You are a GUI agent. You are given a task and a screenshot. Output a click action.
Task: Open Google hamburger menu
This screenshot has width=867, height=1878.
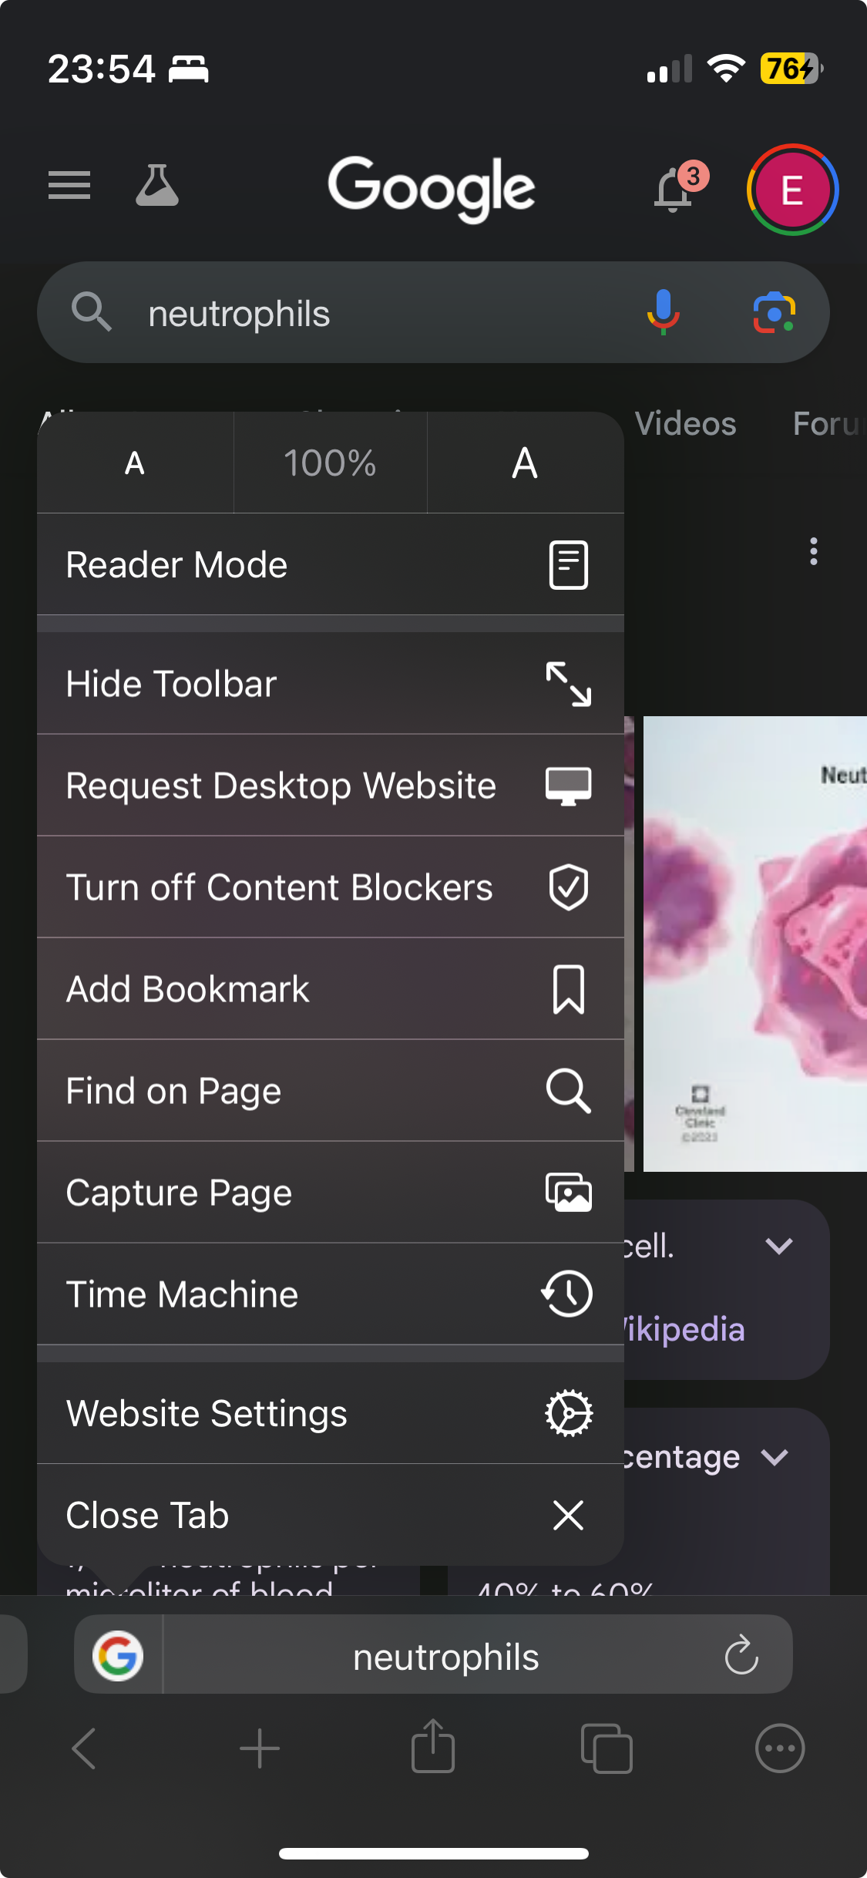[69, 186]
